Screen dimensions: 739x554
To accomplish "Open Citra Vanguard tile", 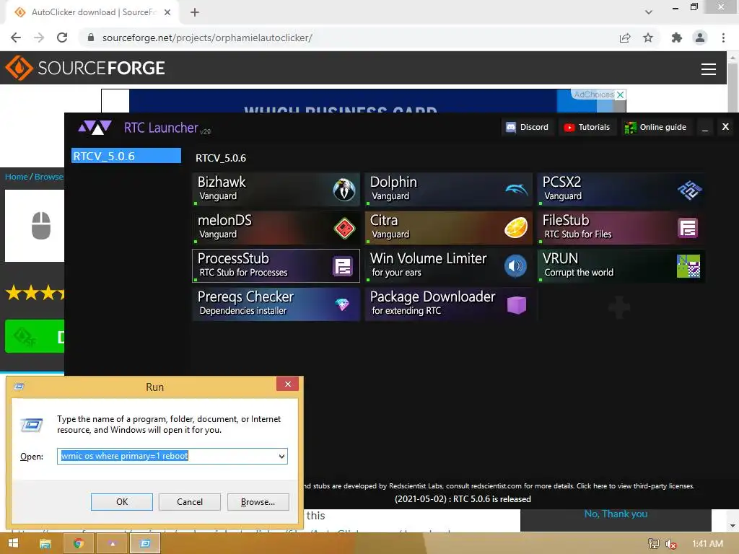I will 449,227.
